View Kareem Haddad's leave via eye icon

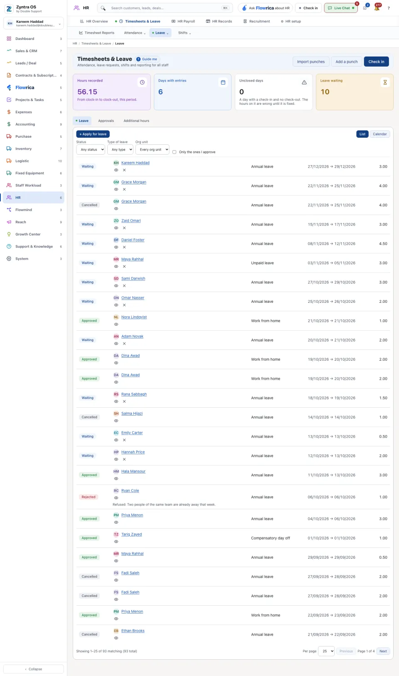[116, 170]
